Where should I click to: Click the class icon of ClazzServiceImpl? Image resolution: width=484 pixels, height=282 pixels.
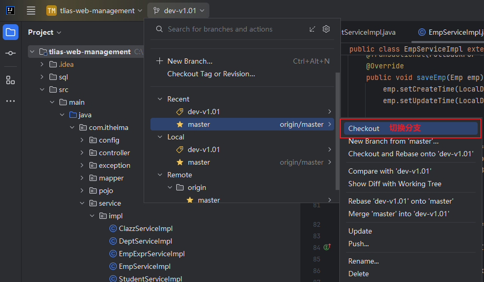113,228
